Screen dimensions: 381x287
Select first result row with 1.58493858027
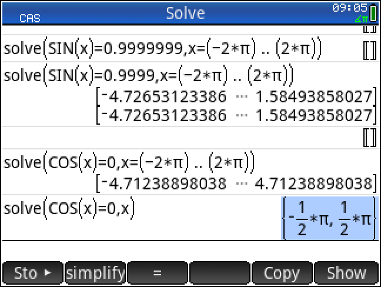tap(234, 96)
